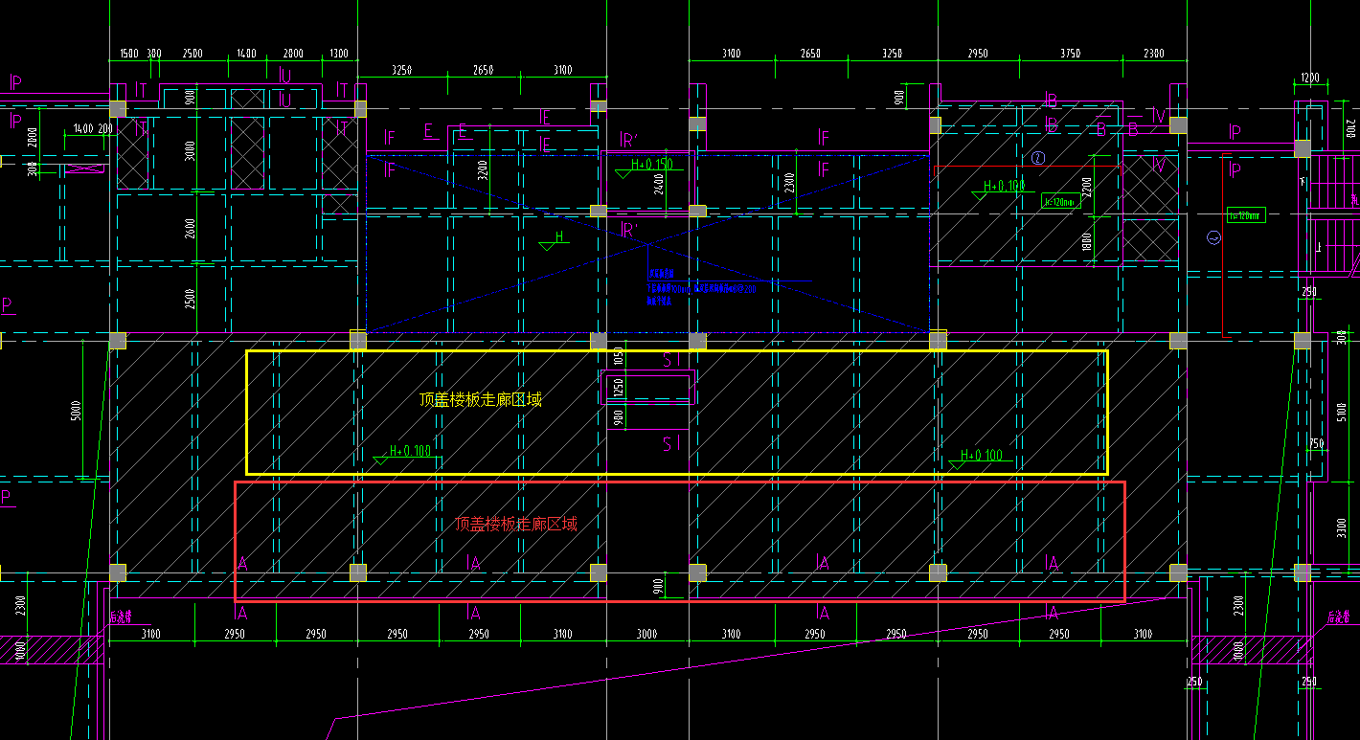The height and width of the screenshot is (740, 1360).
Task: Click the vertical 3300 dimension
Action: (1342, 528)
